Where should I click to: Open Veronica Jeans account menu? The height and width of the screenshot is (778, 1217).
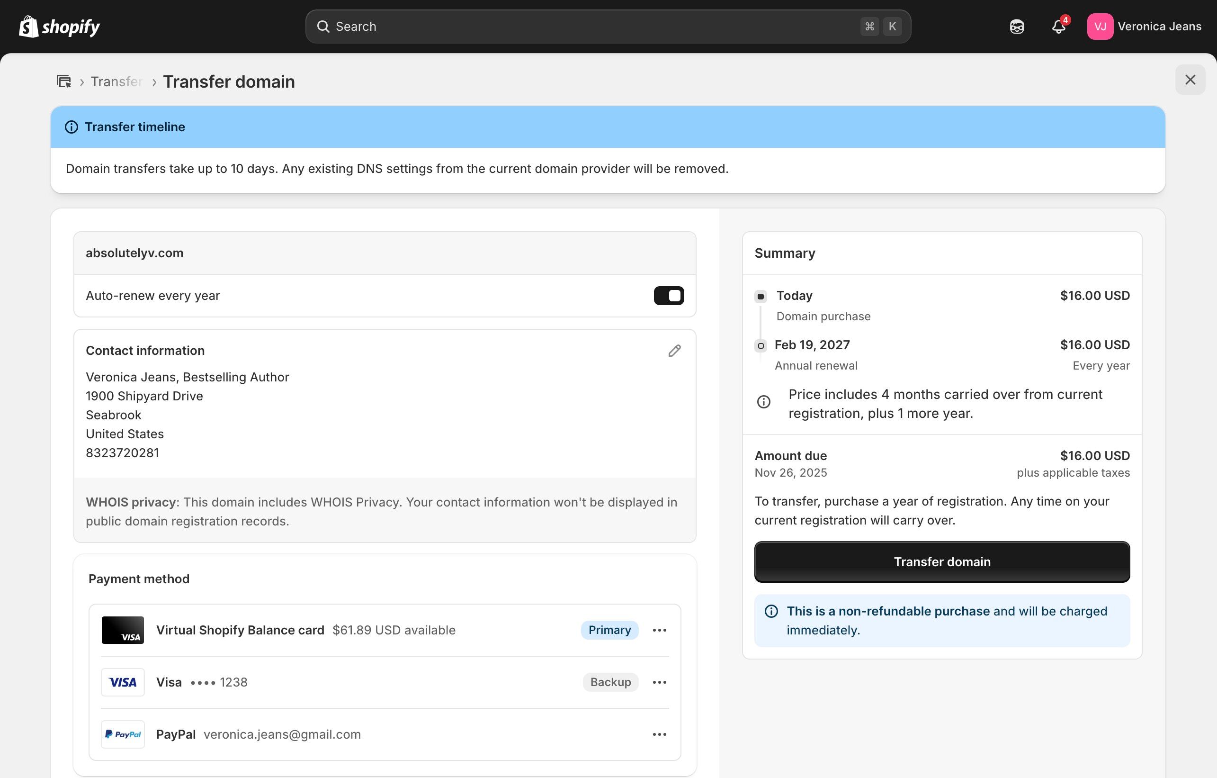[1144, 27]
